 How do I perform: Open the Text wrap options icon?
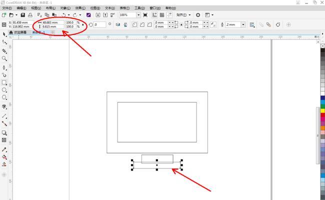click(252, 24)
